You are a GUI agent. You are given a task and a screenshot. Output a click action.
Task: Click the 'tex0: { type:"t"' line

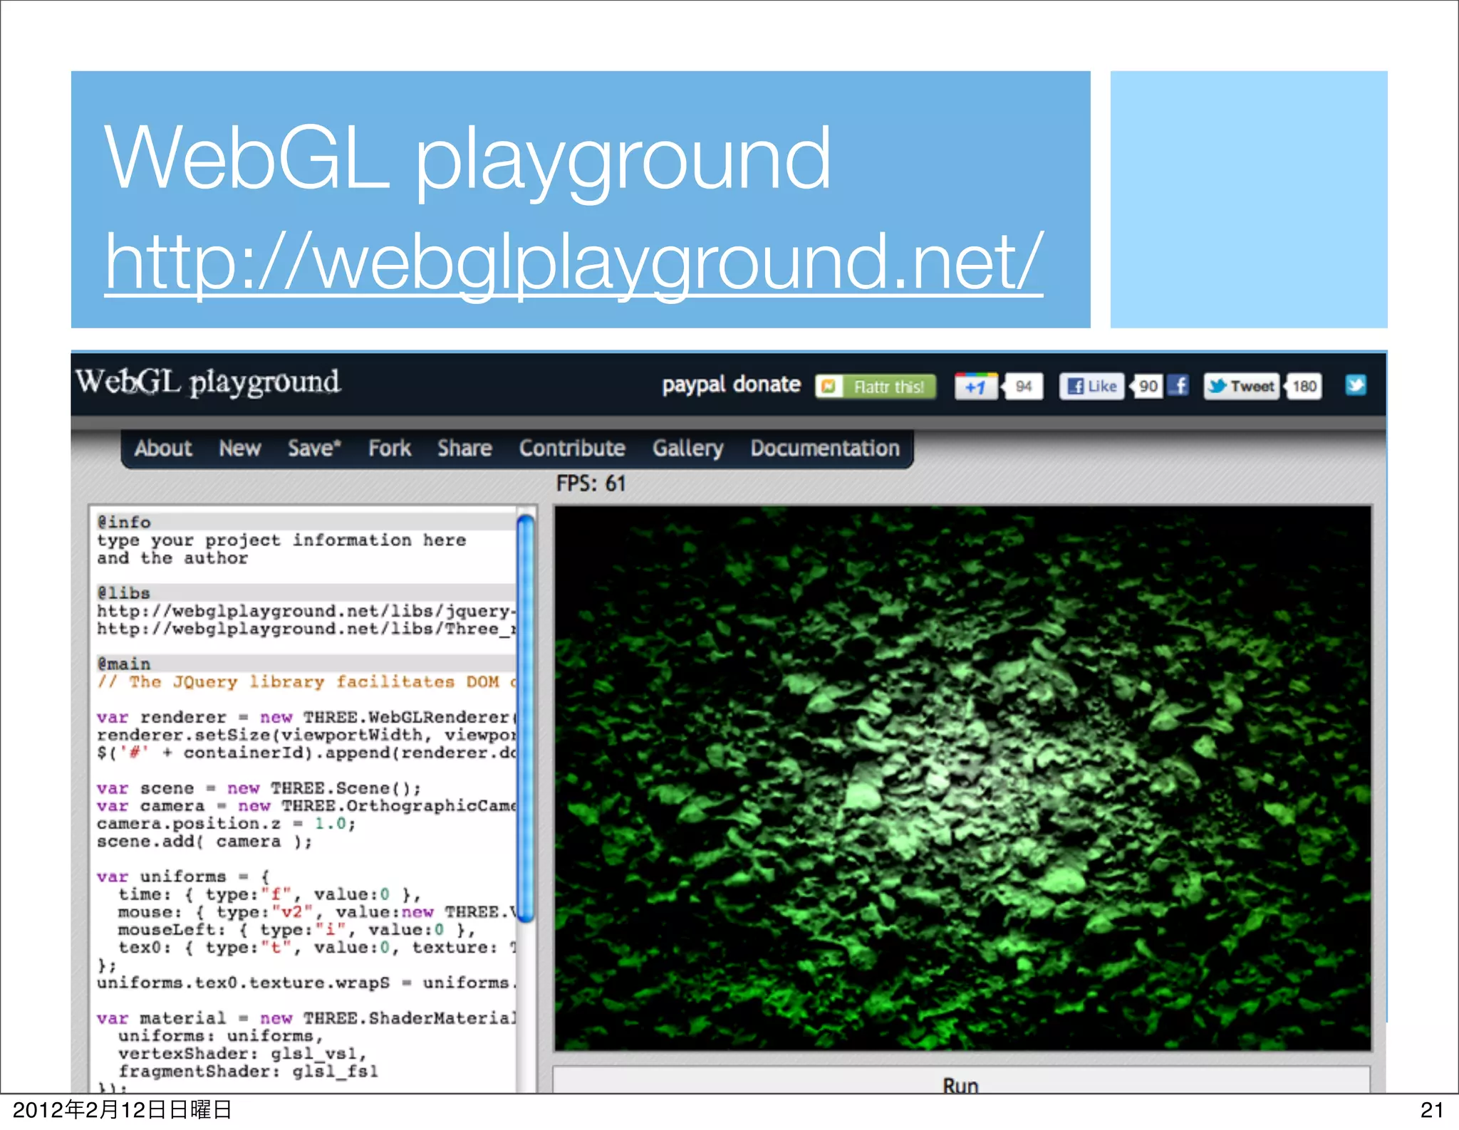(x=318, y=948)
